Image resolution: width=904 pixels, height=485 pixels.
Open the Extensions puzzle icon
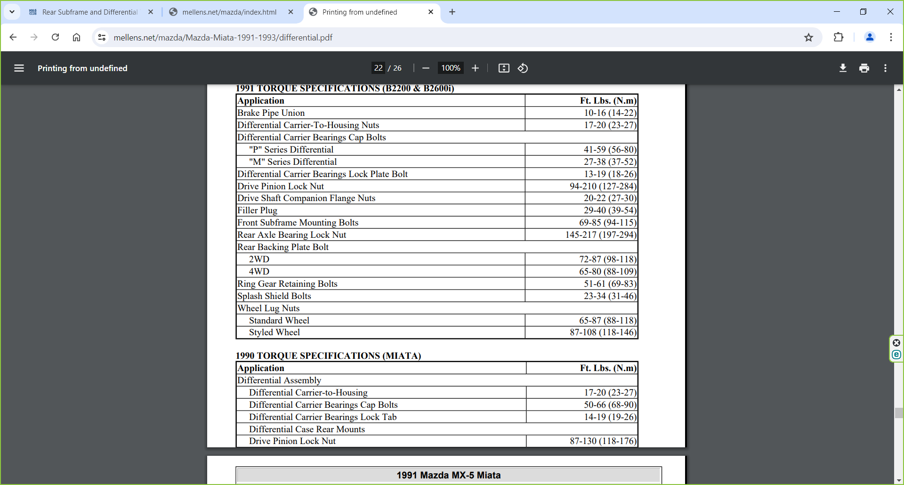(x=838, y=38)
